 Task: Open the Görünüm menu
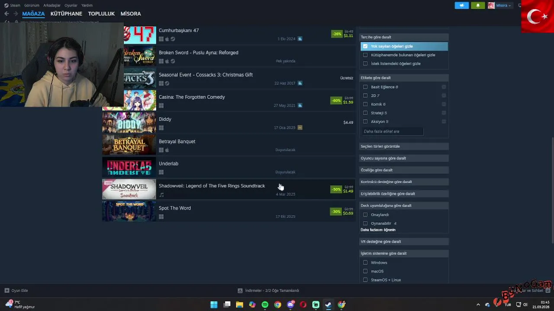(32, 5)
